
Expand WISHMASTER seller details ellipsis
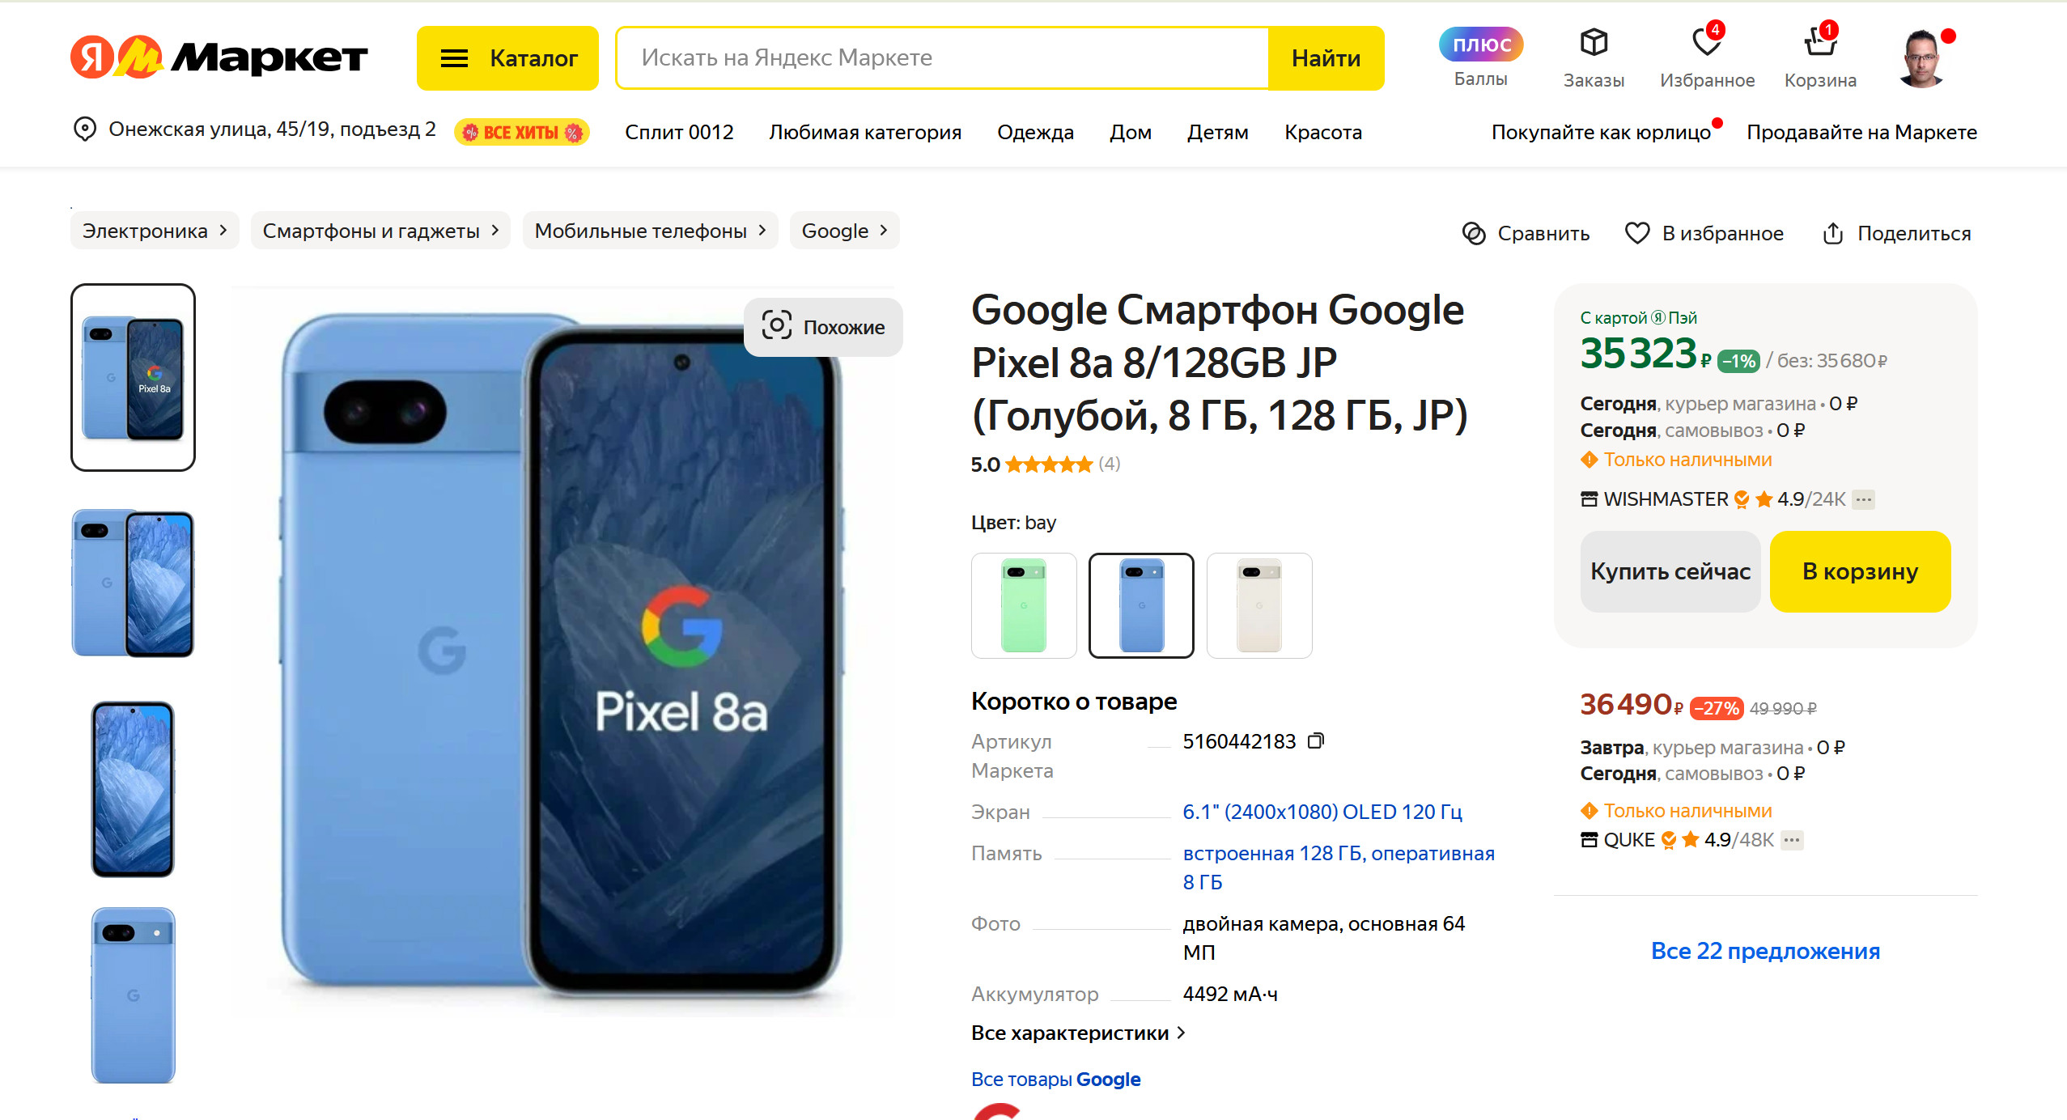[x=1864, y=499]
